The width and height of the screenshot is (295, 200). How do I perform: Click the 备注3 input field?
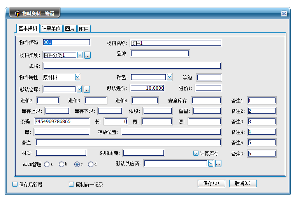[262, 121]
